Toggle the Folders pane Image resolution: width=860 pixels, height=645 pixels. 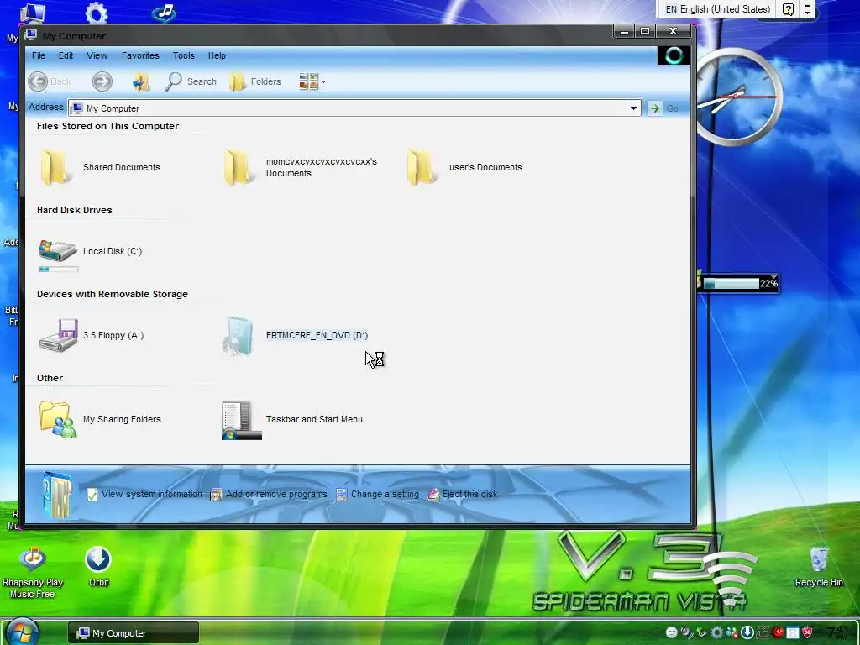click(x=255, y=81)
